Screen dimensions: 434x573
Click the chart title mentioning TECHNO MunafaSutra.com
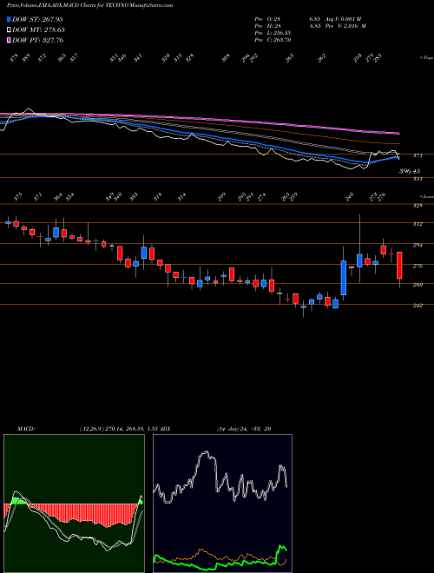(x=90, y=6)
